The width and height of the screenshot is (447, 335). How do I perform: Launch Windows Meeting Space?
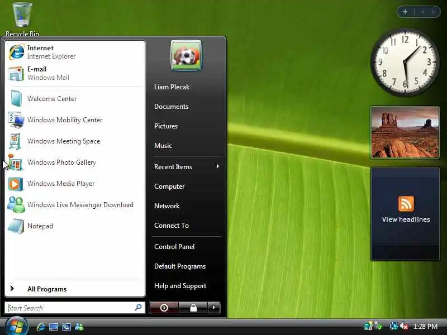pos(75,141)
